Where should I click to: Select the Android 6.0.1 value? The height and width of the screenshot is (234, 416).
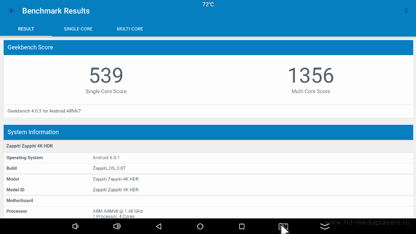[106, 158]
